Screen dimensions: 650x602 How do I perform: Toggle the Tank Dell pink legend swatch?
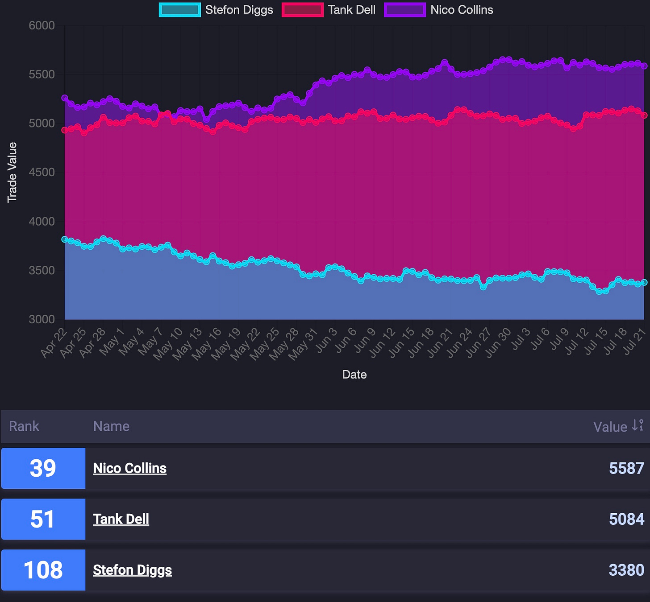(x=302, y=10)
